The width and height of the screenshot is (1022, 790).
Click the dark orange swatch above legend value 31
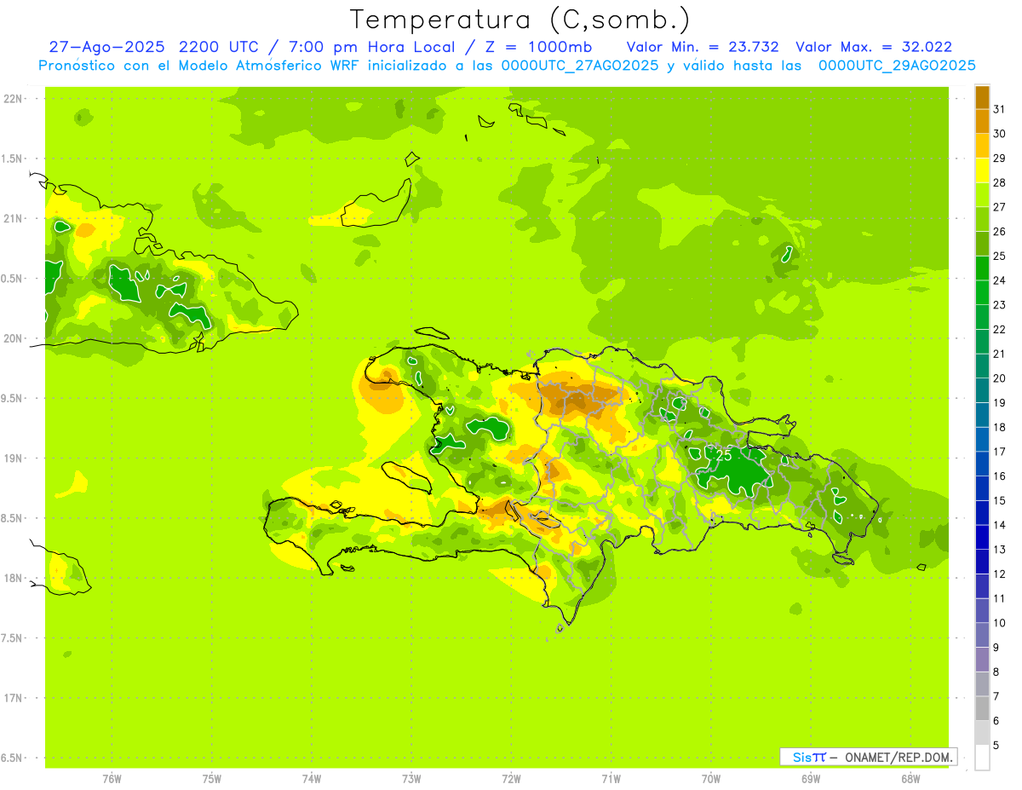pyautogui.click(x=982, y=97)
